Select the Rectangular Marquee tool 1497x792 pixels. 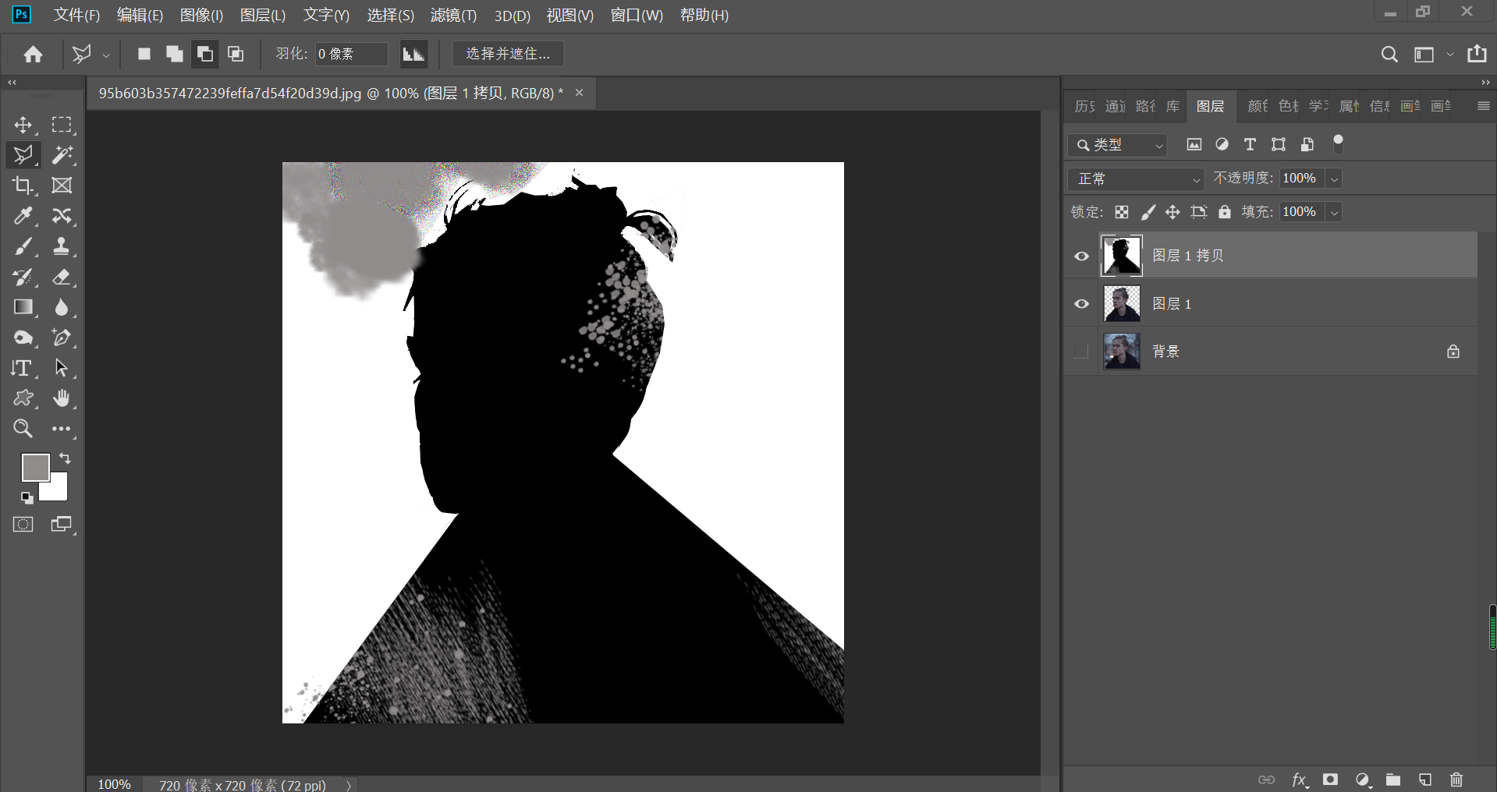click(62, 125)
